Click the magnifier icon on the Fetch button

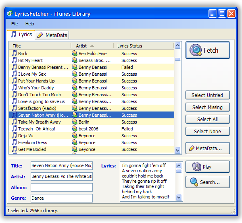click(x=196, y=50)
